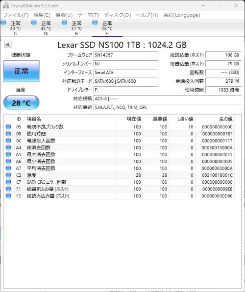Select the D: drive status orb
This screenshot has height=292, width=245.
pyautogui.click(x=34, y=23)
